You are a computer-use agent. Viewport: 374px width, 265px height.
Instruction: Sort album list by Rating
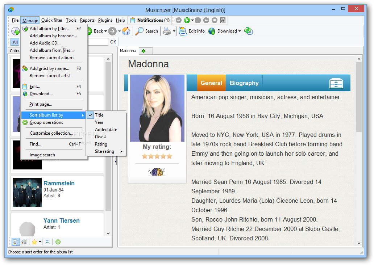(x=106, y=144)
